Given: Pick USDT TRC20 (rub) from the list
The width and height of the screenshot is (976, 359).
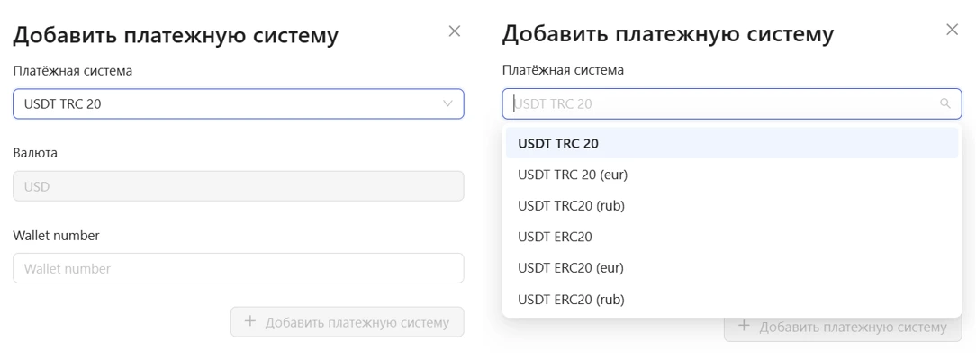Looking at the screenshot, I should [x=732, y=206].
